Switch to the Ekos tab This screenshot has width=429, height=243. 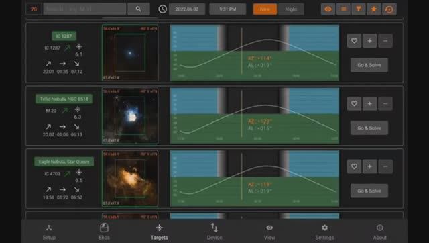pos(105,232)
